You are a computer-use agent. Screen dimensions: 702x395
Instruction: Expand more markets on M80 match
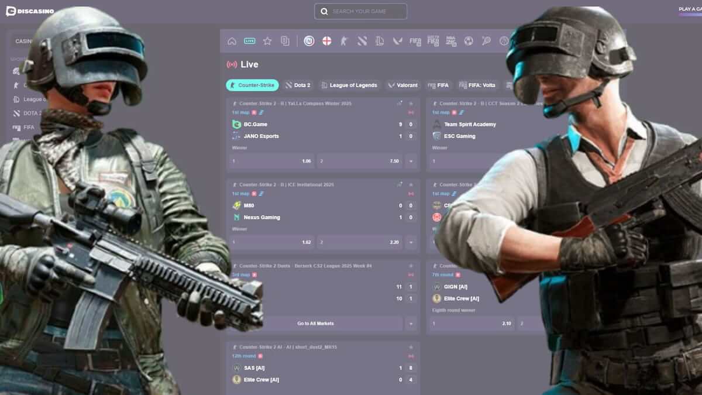click(x=411, y=242)
